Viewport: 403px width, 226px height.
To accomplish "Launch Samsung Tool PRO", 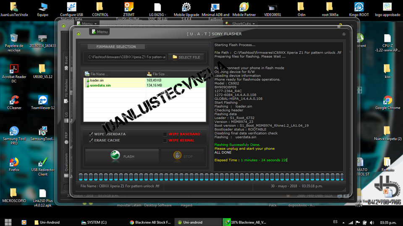I will 14,136.
